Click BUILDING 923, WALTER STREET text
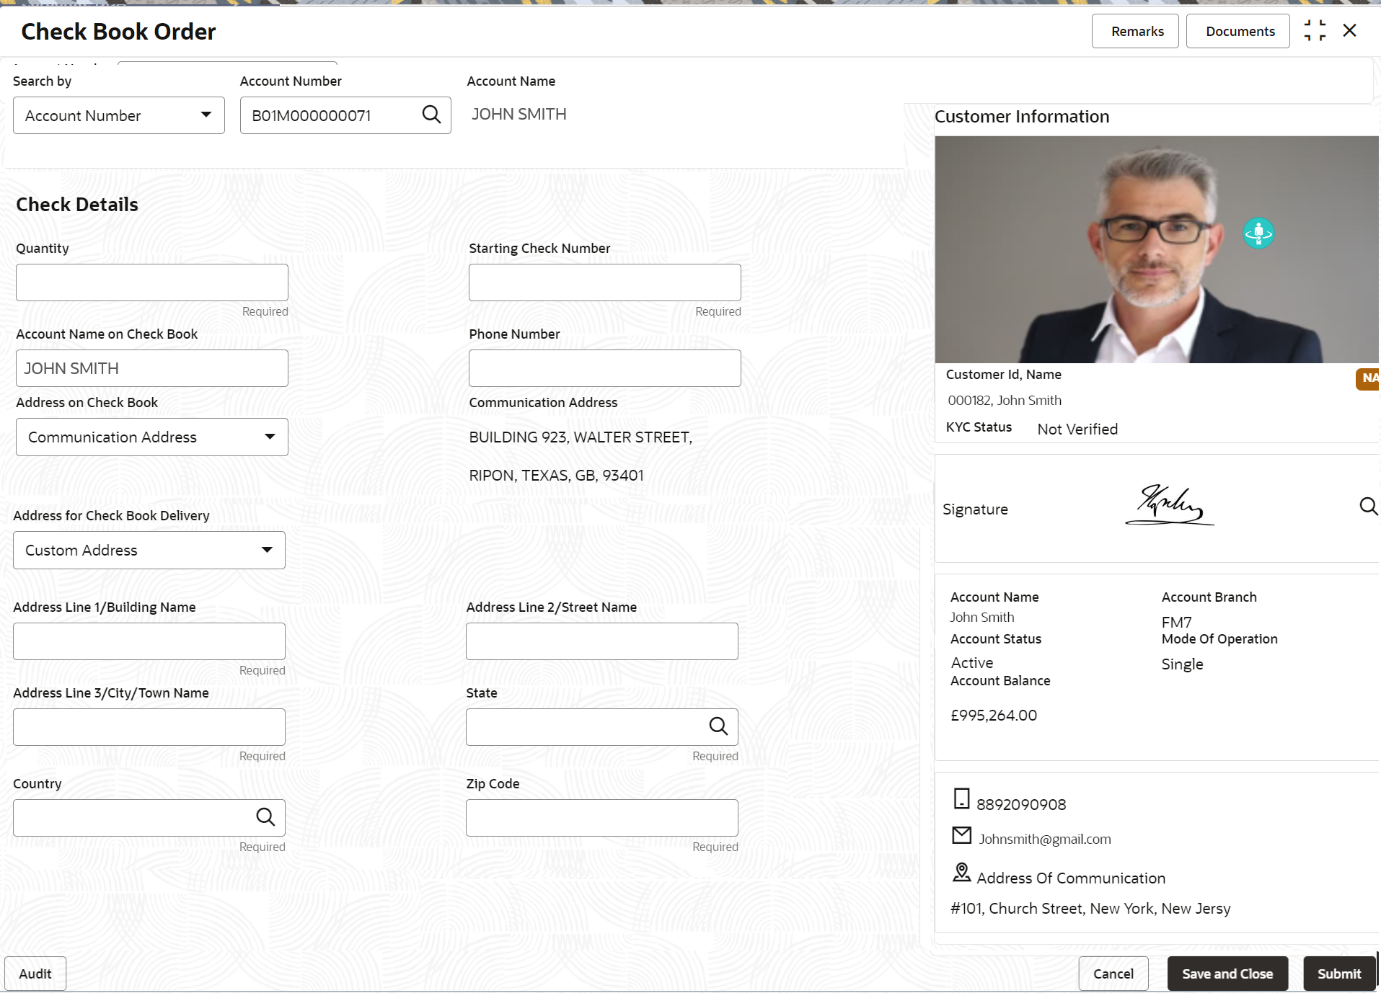Image resolution: width=1381 pixels, height=993 pixels. (x=581, y=437)
